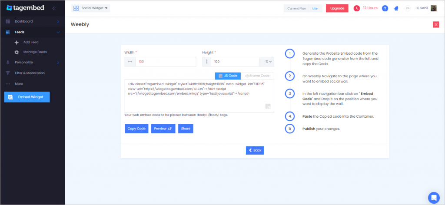Click the Embed Widget code icon
The width and height of the screenshot is (445, 205).
click(10, 97)
